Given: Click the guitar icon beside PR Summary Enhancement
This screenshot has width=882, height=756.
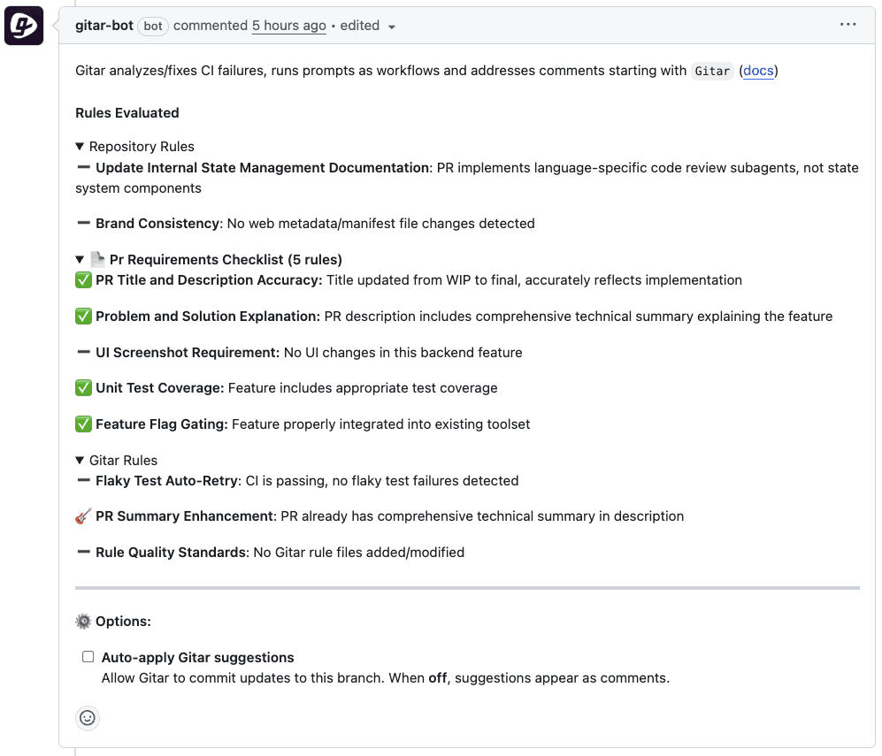Looking at the screenshot, I should pos(84,515).
